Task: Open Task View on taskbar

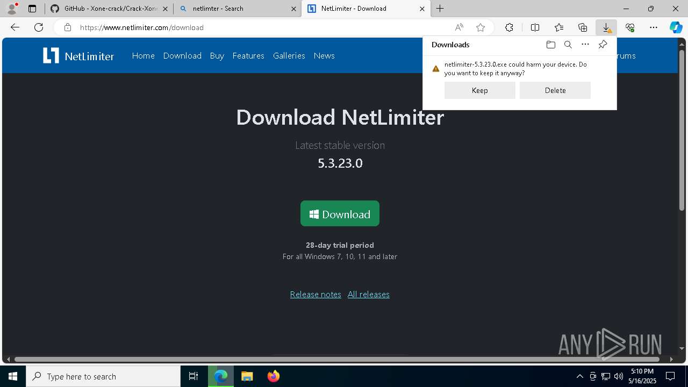Action: click(x=193, y=376)
